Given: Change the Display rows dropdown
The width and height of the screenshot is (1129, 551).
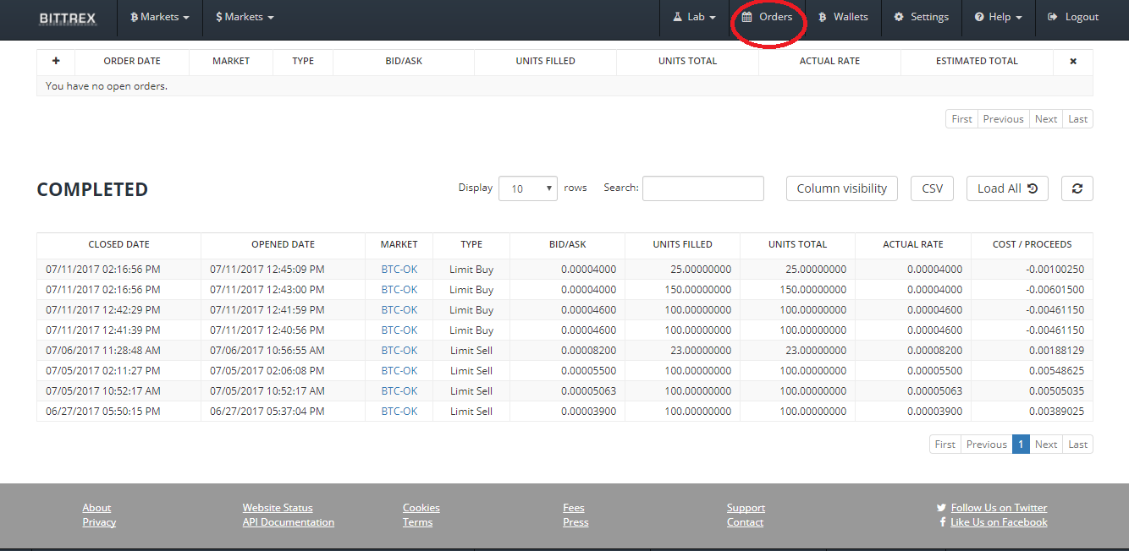Looking at the screenshot, I should 527,188.
